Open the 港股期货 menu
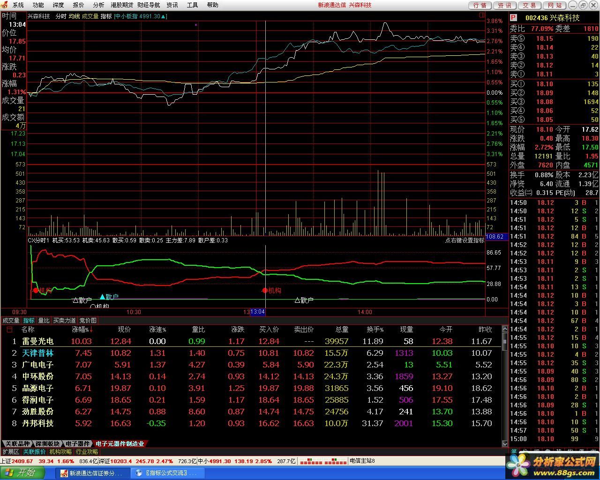 pos(121,5)
